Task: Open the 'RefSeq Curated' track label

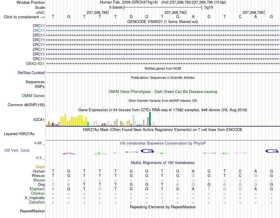Action: pos(31,73)
